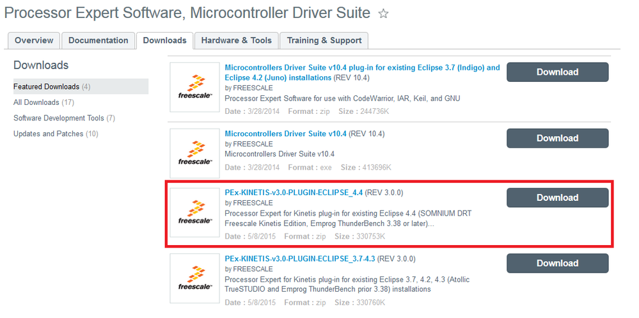Open the Hardware & Tools tab
This screenshot has height=318, width=639.
[x=237, y=40]
